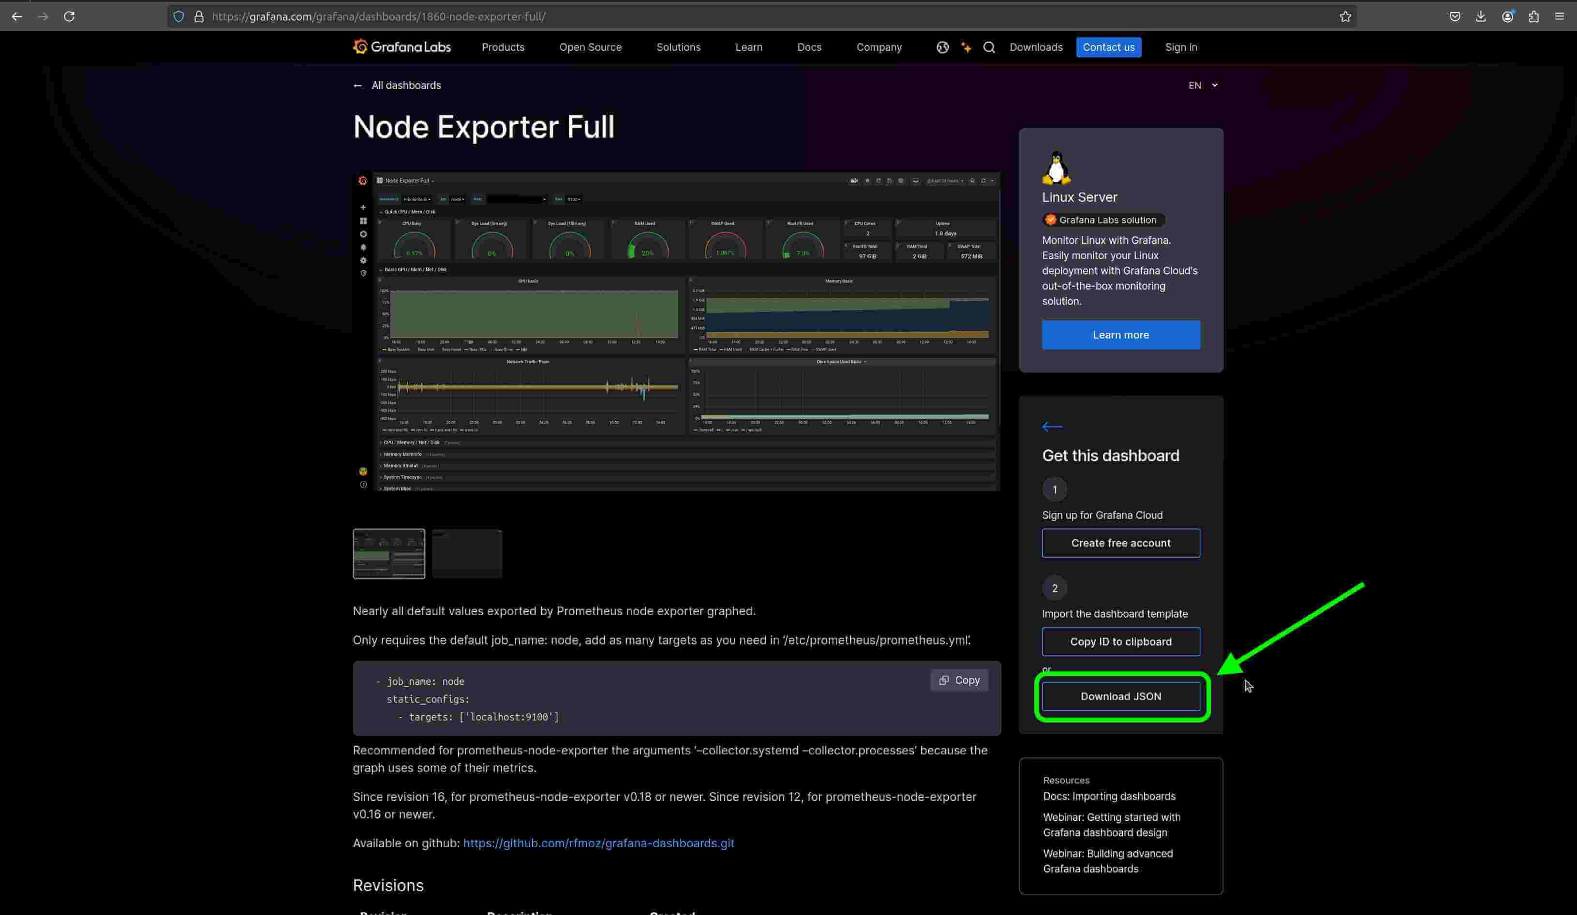Click the Download JSON button
Viewport: 1577px width, 915px height.
coord(1121,696)
